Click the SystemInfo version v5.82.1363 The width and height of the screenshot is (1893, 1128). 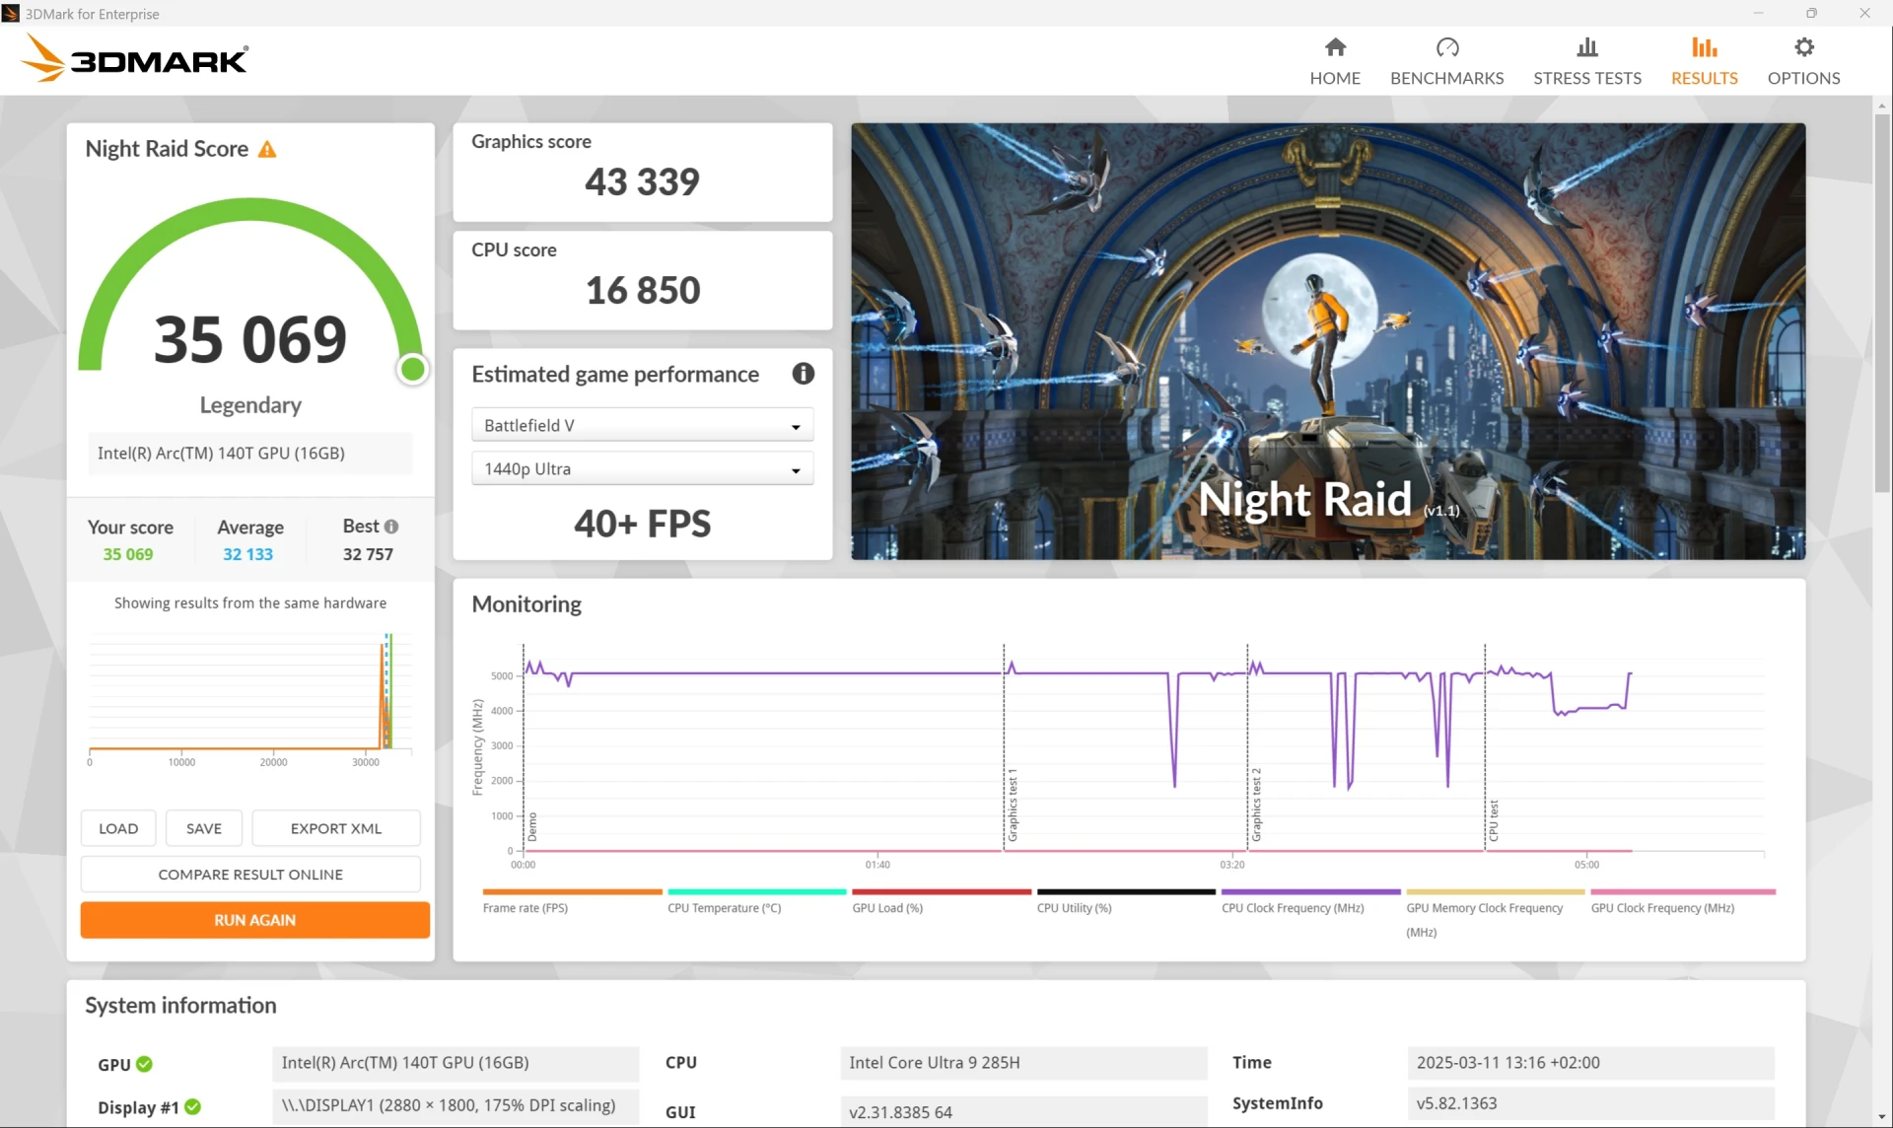click(x=1589, y=1103)
